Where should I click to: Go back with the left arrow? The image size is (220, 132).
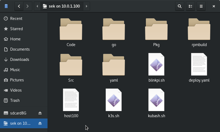coord(19,6)
